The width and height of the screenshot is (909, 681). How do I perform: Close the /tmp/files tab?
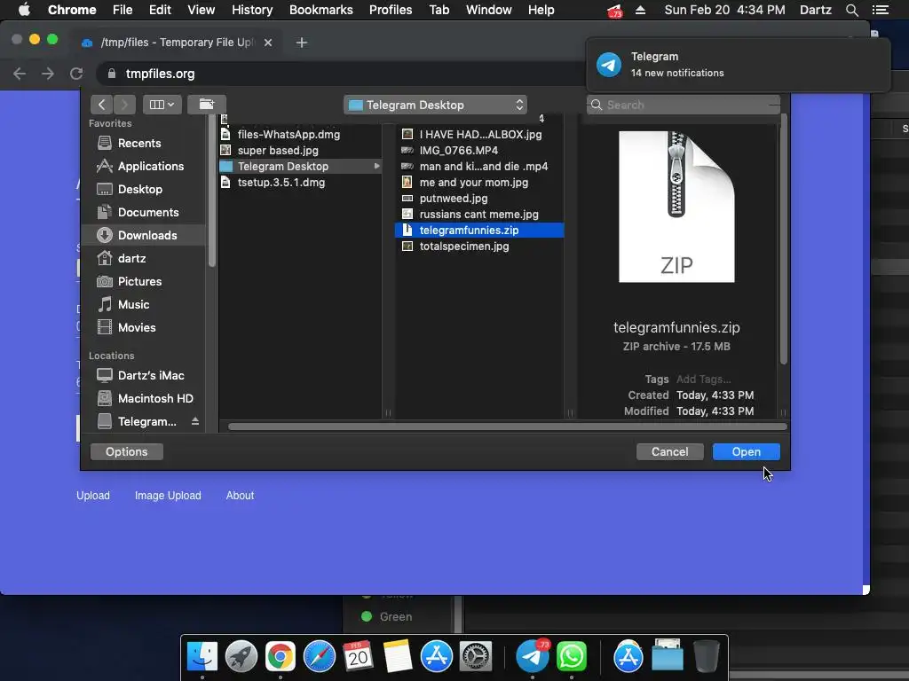[268, 43]
